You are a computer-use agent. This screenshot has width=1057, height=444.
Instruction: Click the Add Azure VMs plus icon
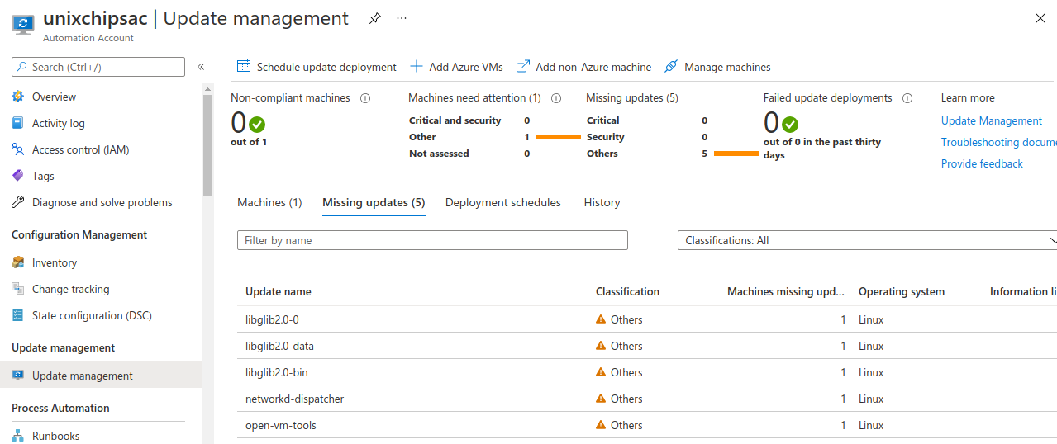pos(417,66)
